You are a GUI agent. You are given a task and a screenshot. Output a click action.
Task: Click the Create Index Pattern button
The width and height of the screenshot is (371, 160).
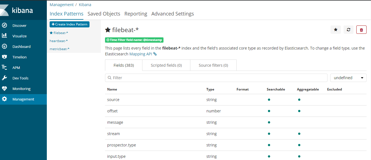(x=70, y=24)
